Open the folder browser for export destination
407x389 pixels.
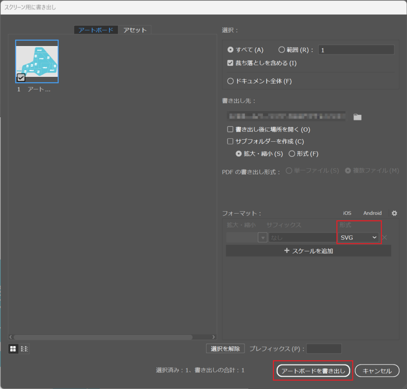click(x=357, y=117)
